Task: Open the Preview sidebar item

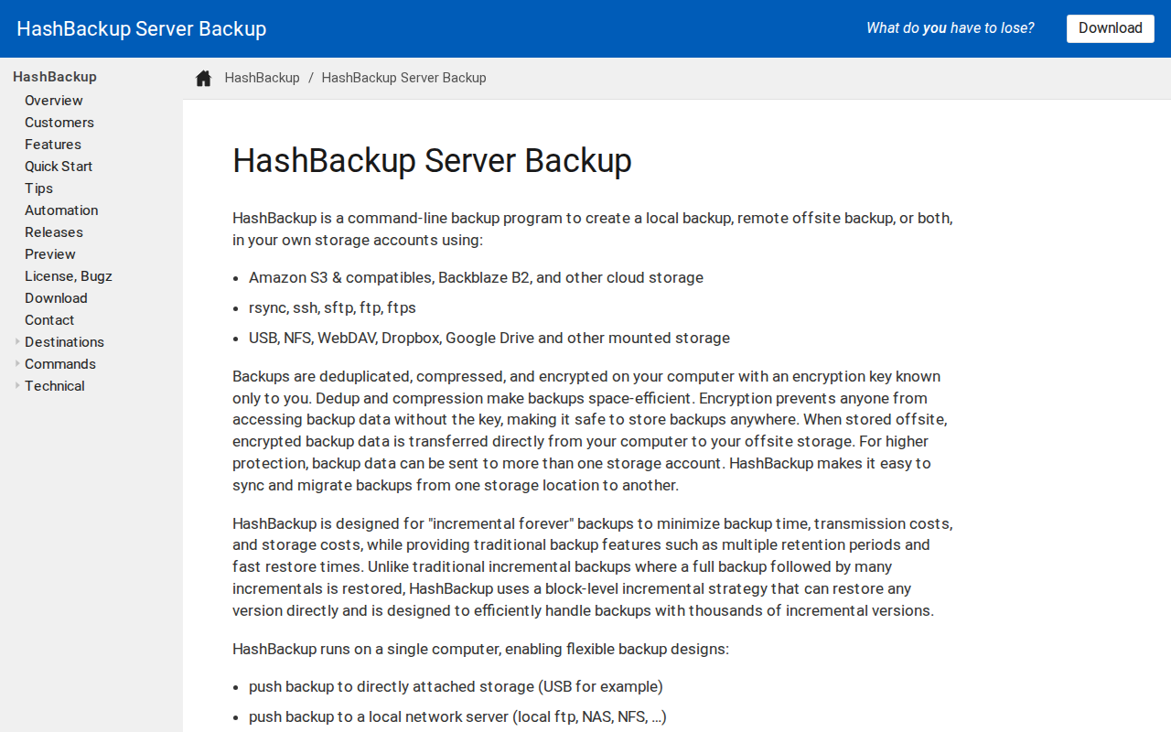Action: point(50,254)
